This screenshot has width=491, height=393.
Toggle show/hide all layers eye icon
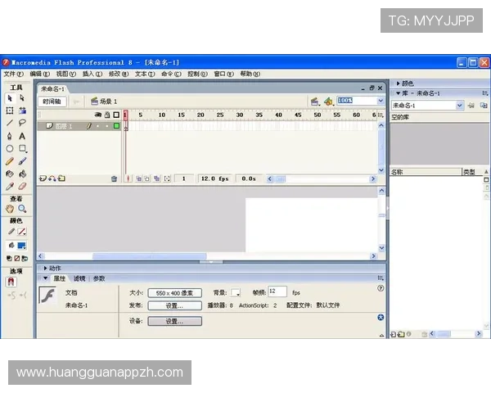coord(98,115)
